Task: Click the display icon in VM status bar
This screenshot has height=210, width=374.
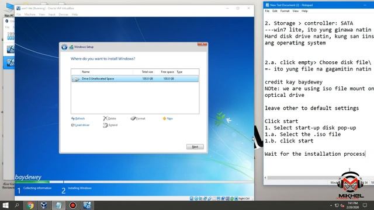Action: point(219,198)
